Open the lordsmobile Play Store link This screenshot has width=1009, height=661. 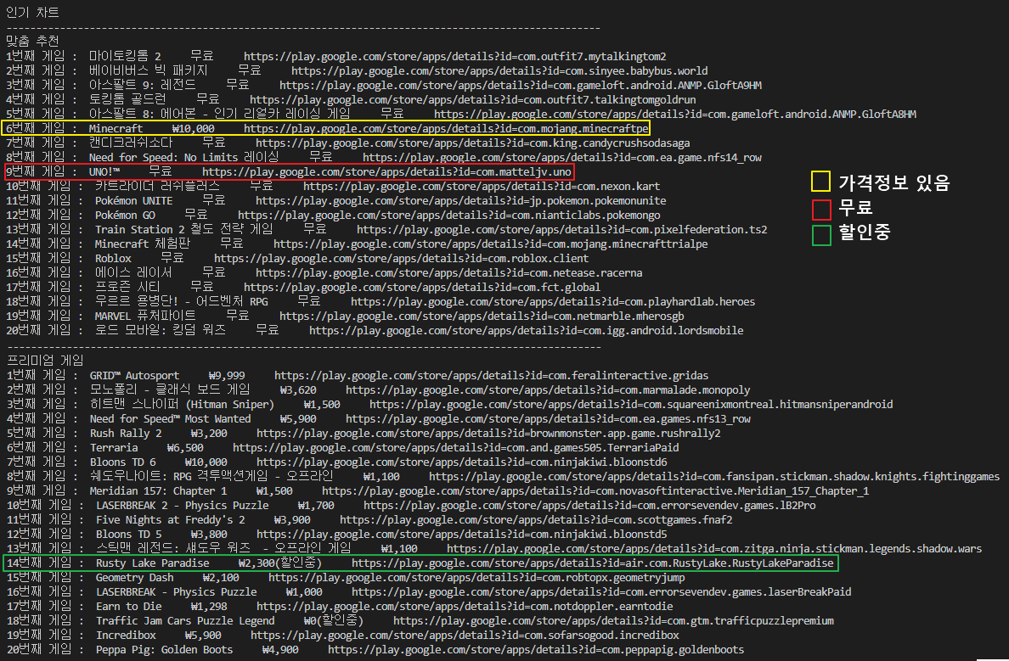click(x=527, y=331)
